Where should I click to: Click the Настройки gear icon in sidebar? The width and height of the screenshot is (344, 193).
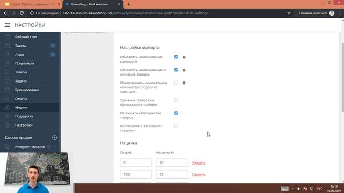click(7, 125)
